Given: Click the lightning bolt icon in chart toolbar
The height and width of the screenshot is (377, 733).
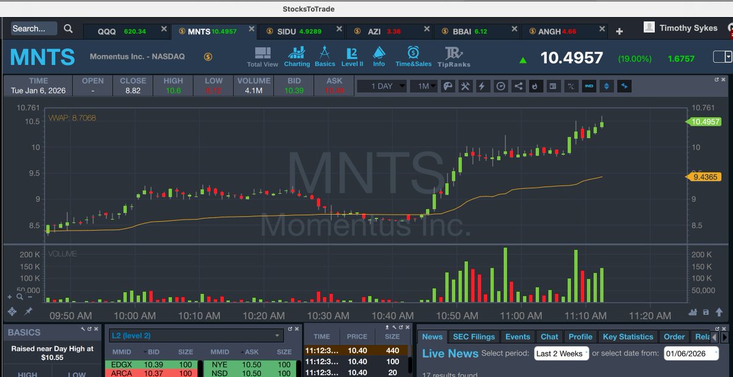Looking at the screenshot, I should coord(483,86).
